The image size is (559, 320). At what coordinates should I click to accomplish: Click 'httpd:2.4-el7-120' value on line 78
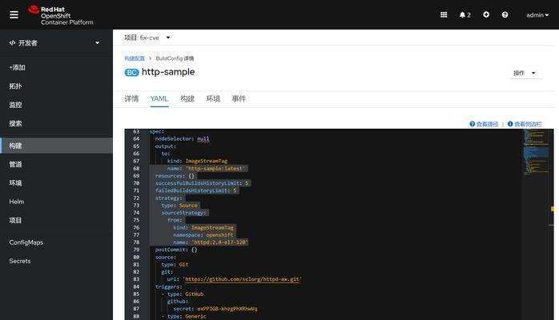tap(219, 242)
